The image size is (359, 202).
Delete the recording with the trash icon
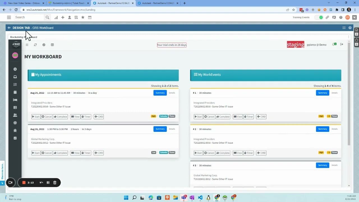click(x=55, y=183)
